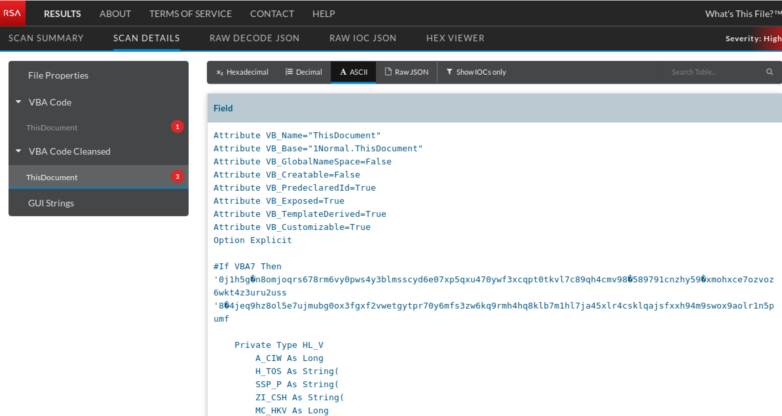Click the red badge showing 3

point(177,177)
